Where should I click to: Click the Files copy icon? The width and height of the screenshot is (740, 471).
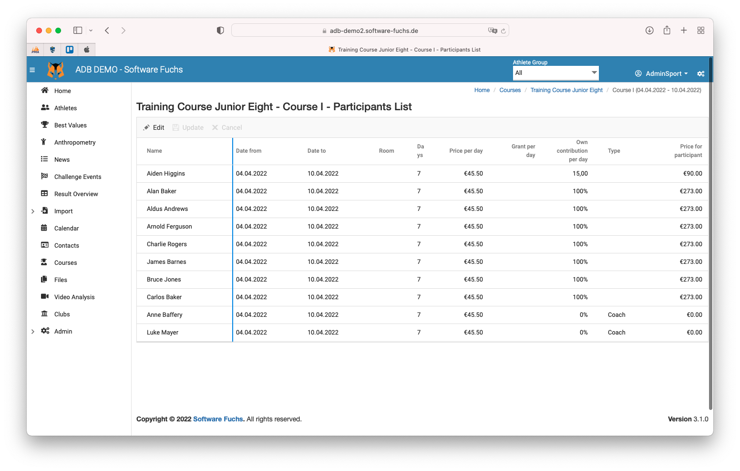coord(44,280)
